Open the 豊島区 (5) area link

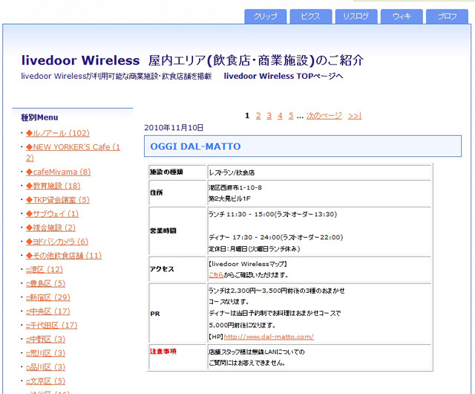coord(45,283)
